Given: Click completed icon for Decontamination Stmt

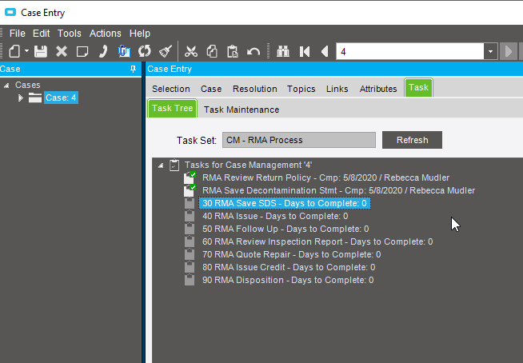Looking at the screenshot, I should [190, 190].
